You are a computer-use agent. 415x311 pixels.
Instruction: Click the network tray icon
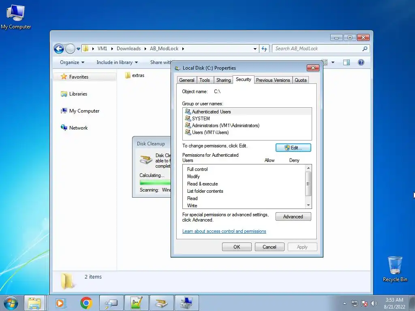click(x=354, y=303)
